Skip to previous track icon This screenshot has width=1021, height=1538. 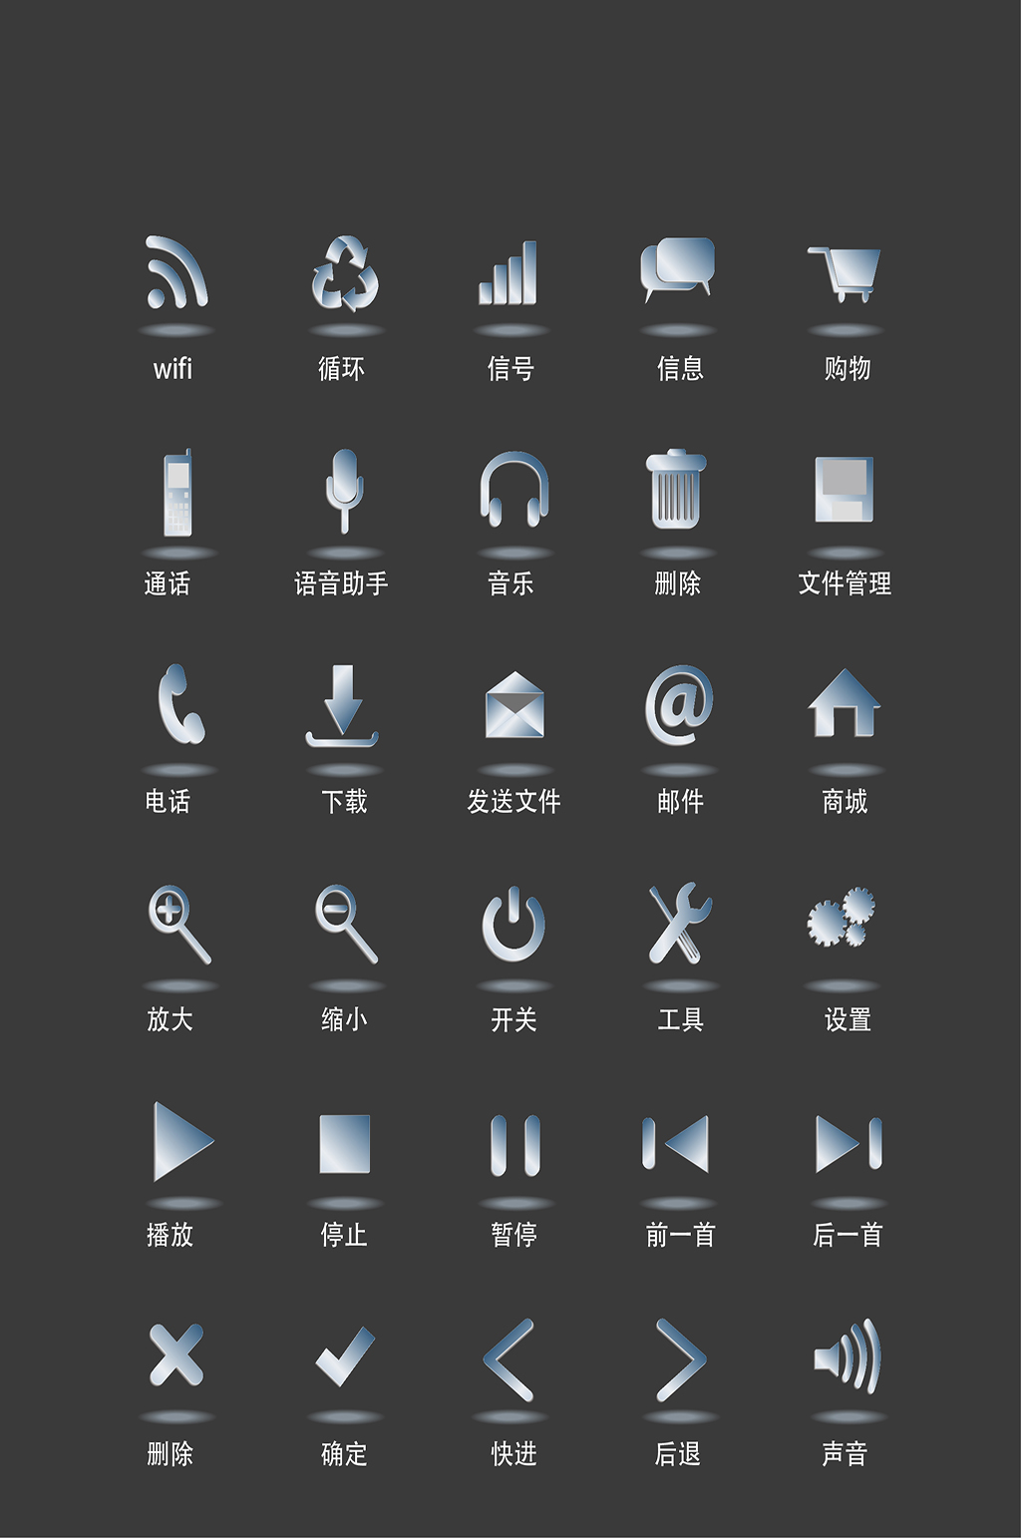676,1143
